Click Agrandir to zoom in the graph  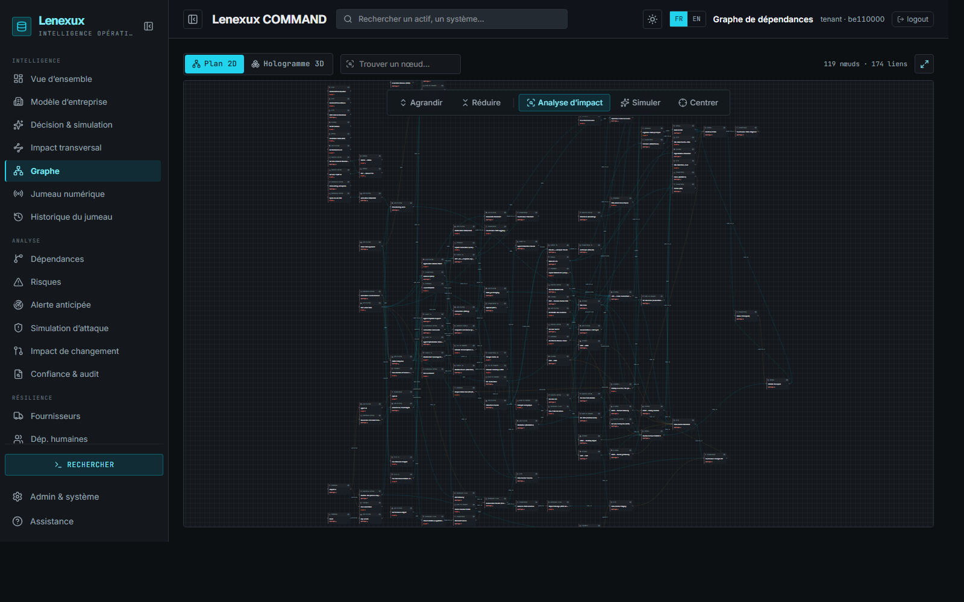pos(421,103)
